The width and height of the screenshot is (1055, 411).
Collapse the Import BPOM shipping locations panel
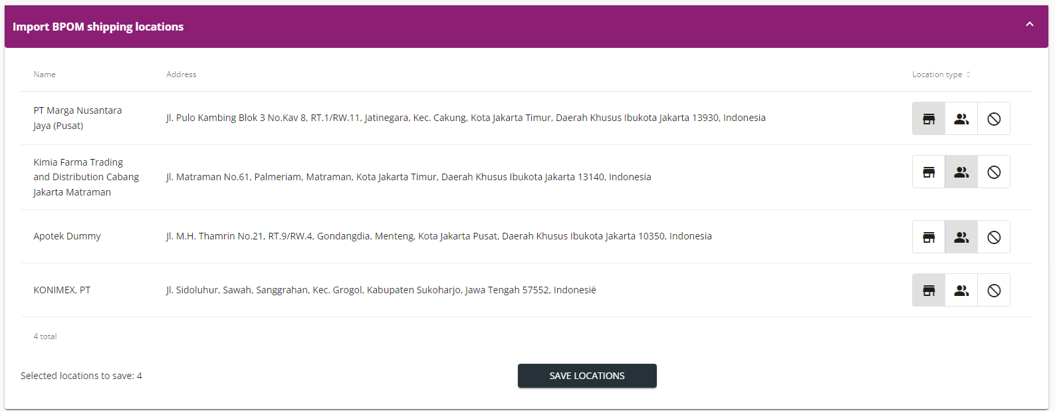(1029, 25)
